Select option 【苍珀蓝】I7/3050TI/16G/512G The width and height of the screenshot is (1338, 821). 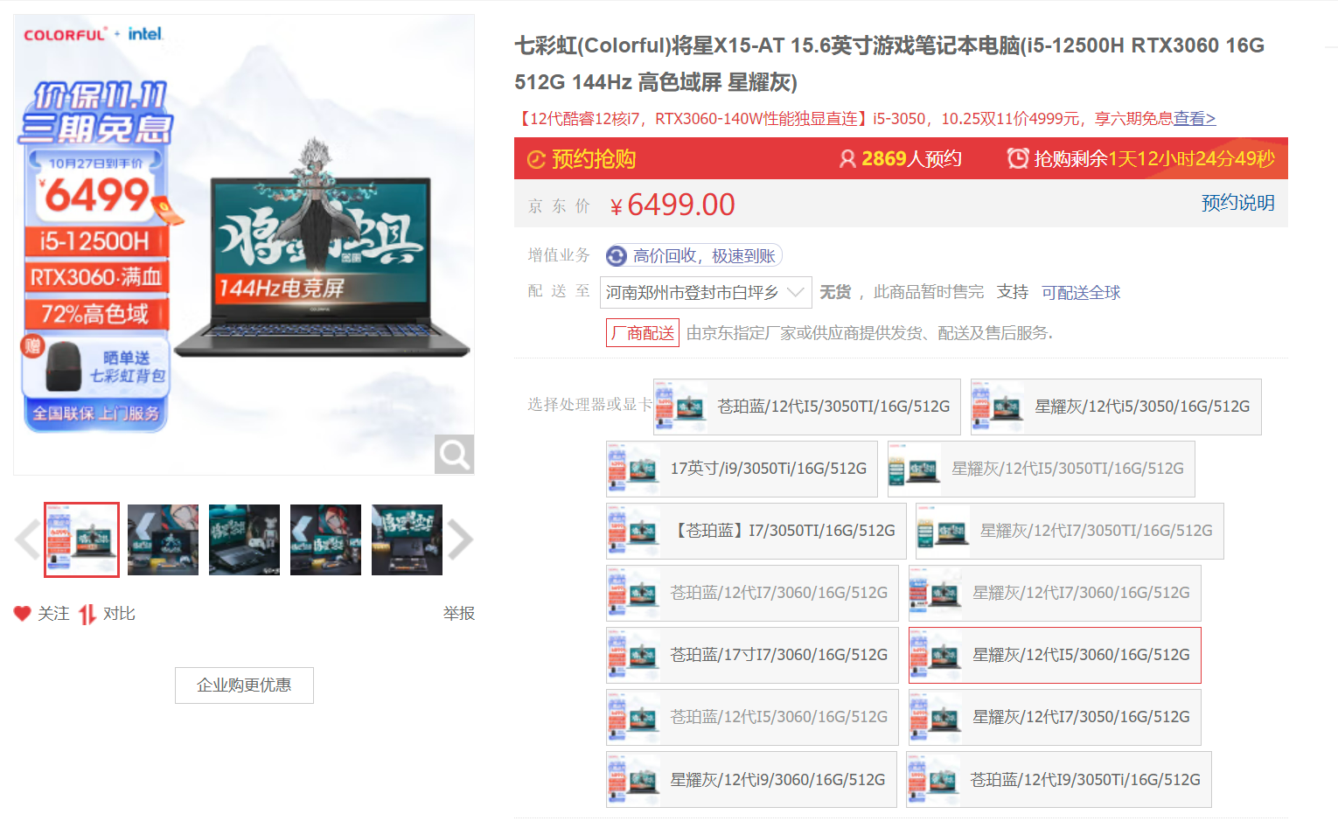click(x=756, y=531)
